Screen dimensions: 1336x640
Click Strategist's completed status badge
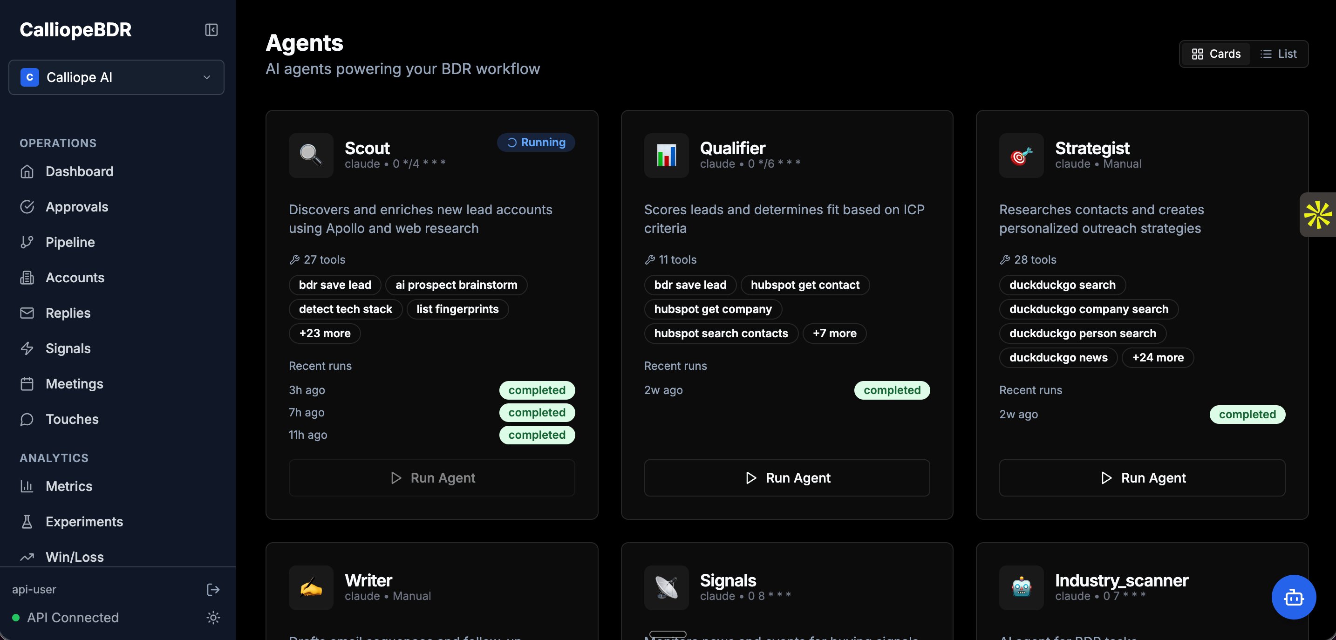[x=1247, y=415]
